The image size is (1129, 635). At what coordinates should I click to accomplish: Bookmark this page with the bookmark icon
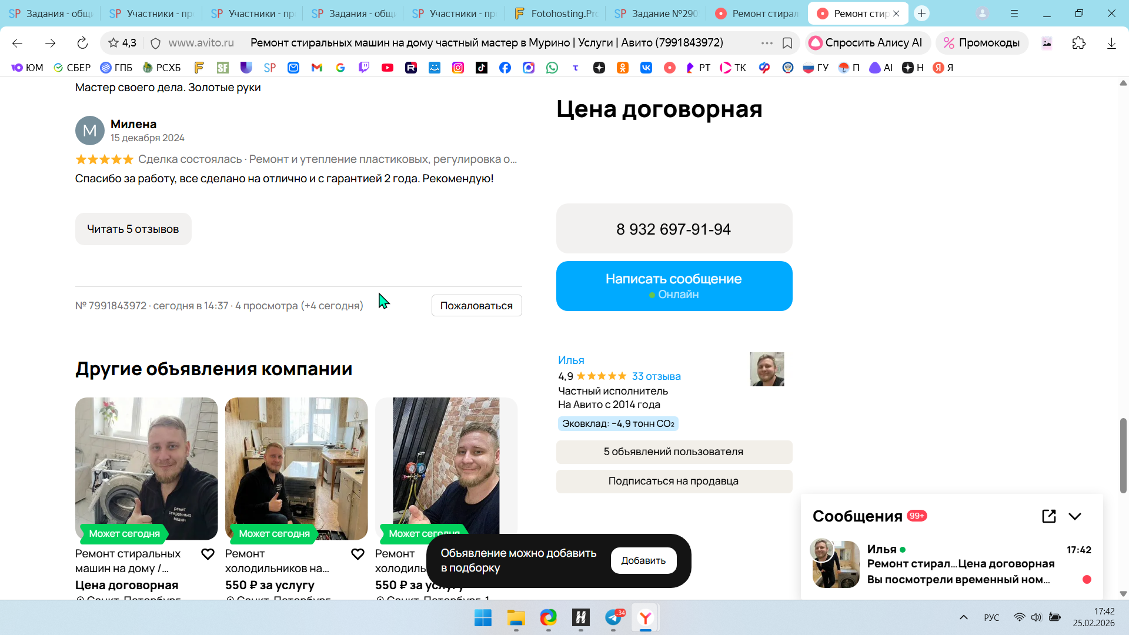pyautogui.click(x=787, y=43)
